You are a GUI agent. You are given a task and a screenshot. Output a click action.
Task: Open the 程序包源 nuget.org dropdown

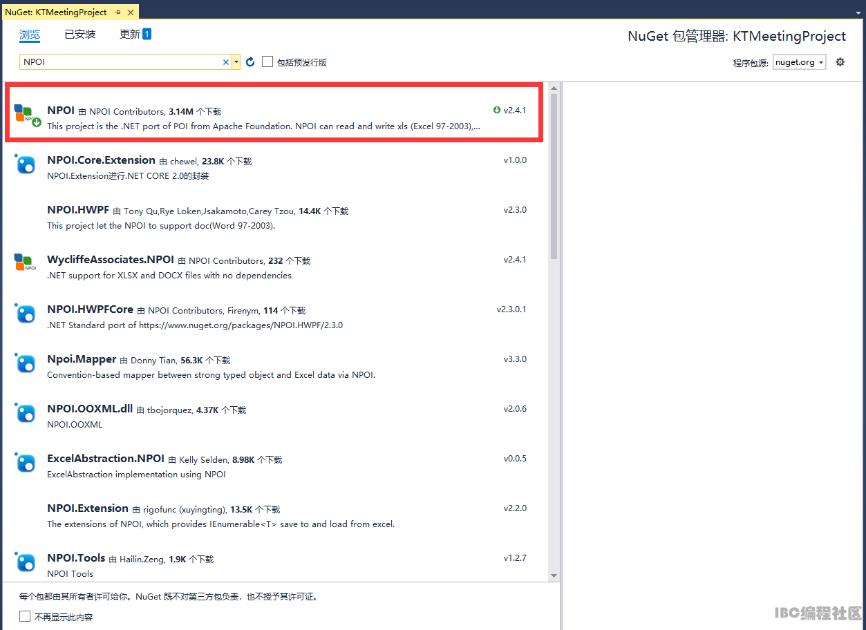(800, 62)
